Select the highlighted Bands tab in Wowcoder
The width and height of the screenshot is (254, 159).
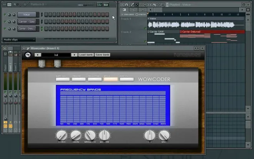click(x=111, y=79)
